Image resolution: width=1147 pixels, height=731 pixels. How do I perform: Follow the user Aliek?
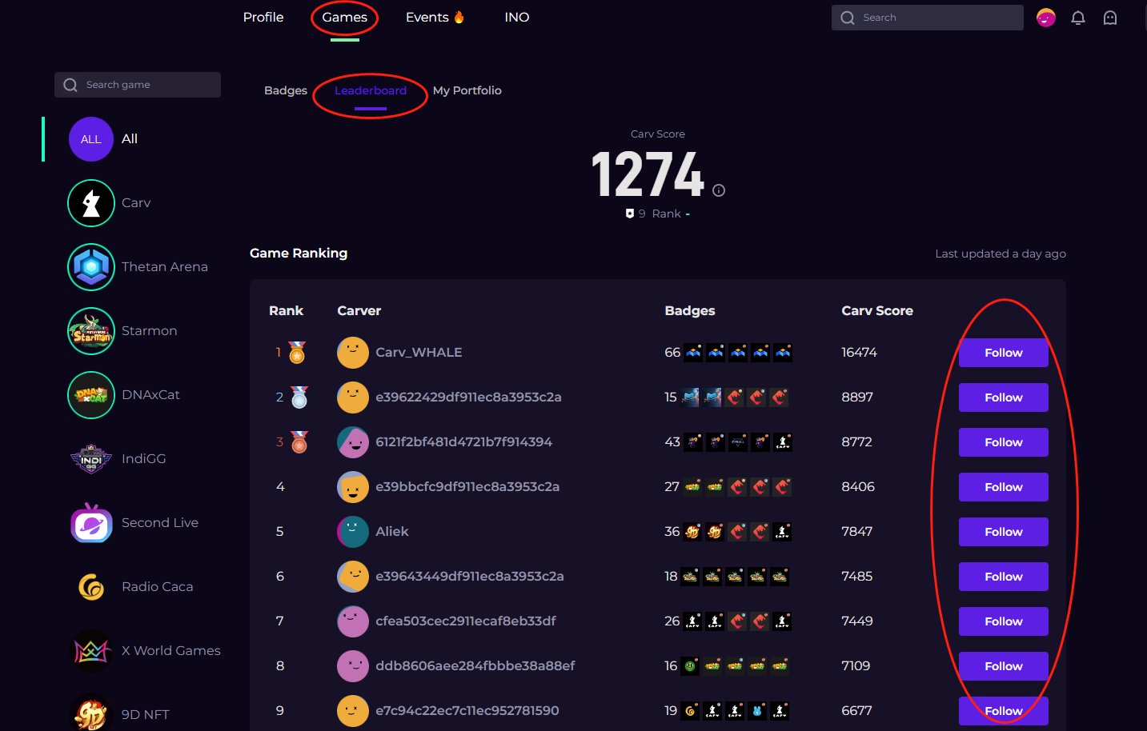(1003, 532)
